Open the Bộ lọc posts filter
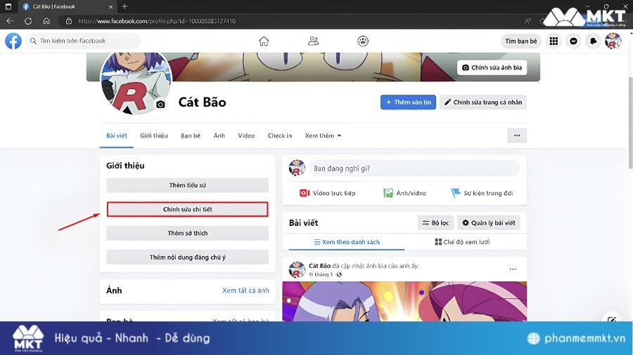This screenshot has width=633, height=355. click(x=435, y=222)
